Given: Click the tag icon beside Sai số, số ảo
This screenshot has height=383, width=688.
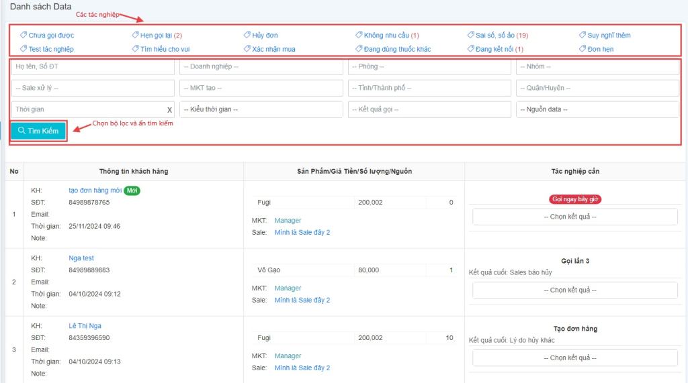Looking at the screenshot, I should [x=471, y=35].
